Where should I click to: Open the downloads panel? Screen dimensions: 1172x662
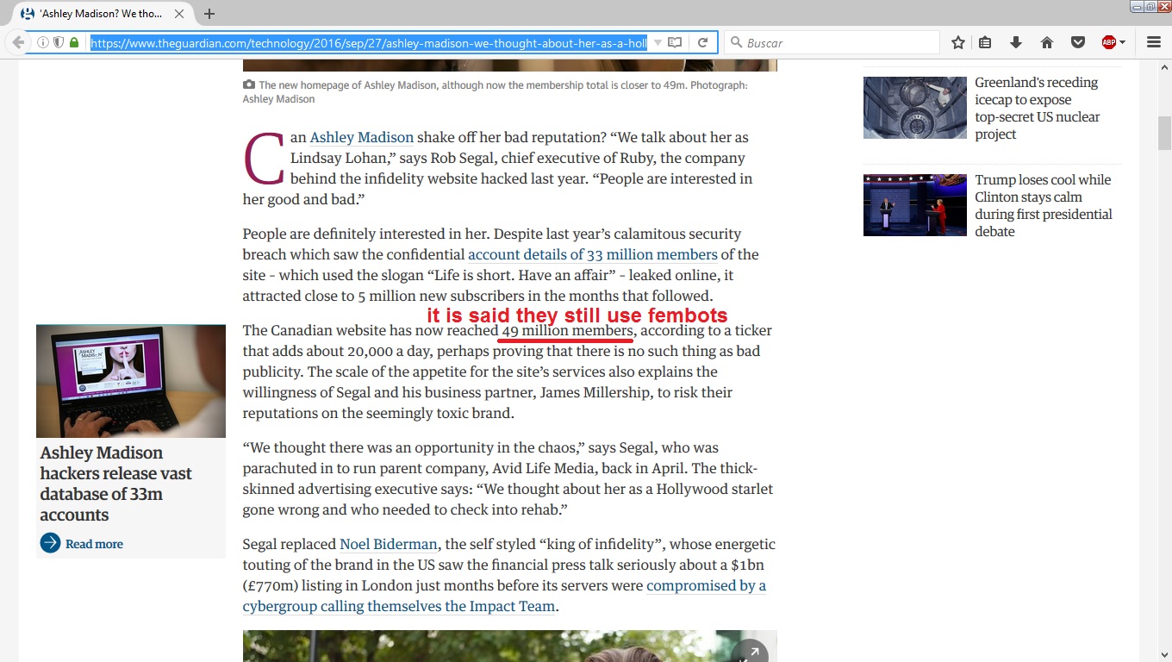tap(1016, 42)
